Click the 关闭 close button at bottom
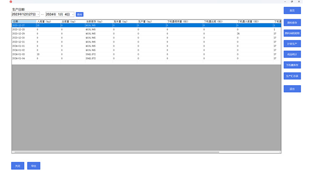313x176 pixels. pyautogui.click(x=18, y=166)
